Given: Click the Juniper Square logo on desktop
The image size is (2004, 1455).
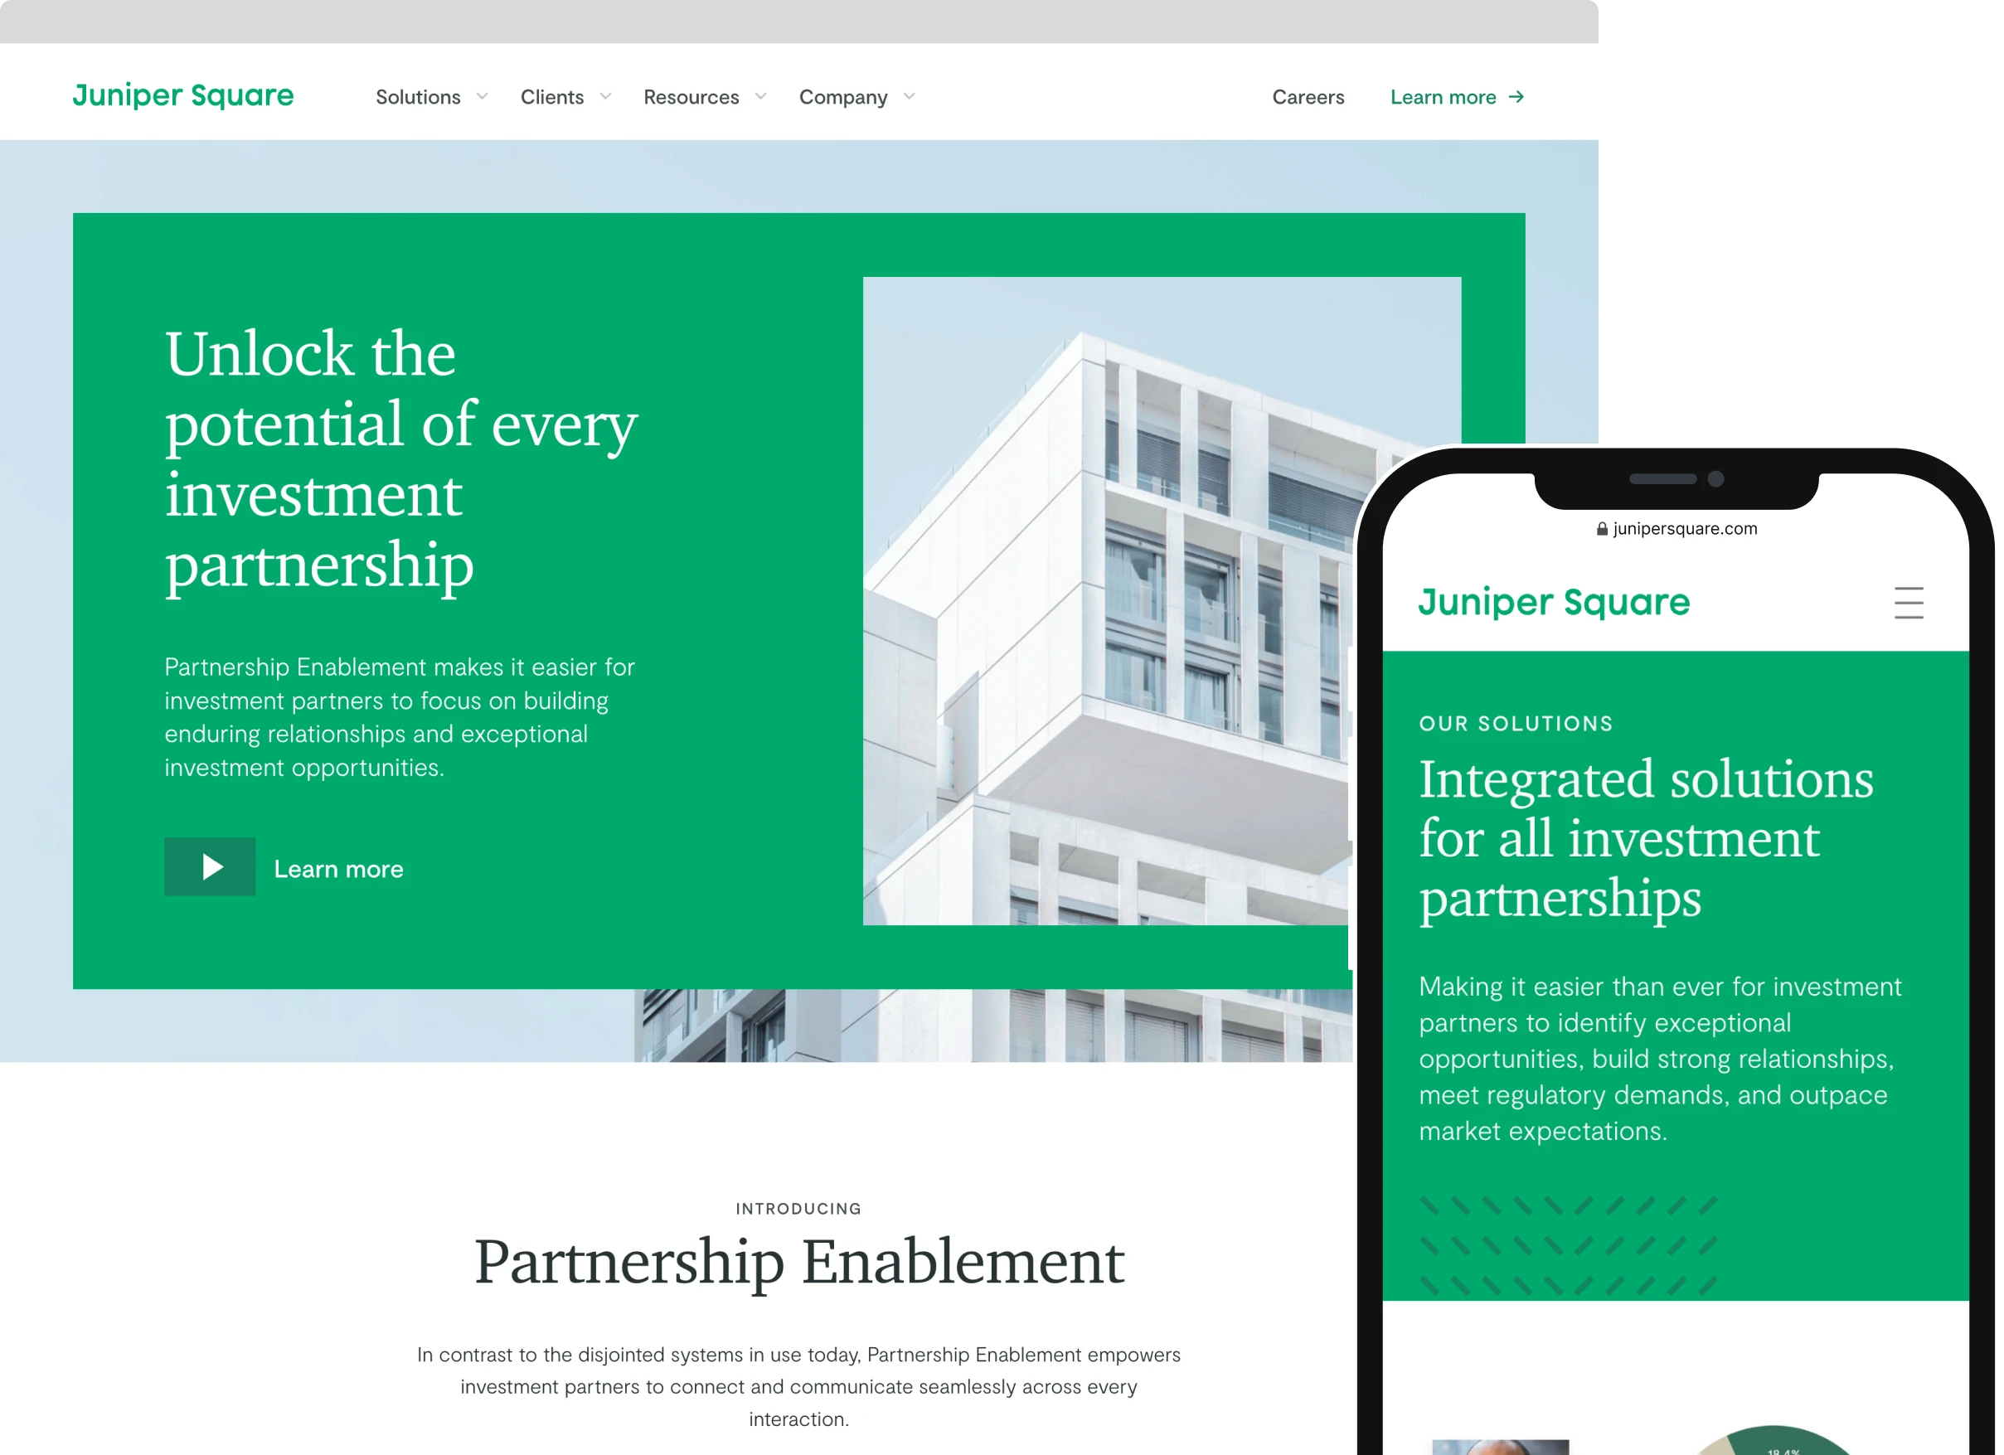Looking at the screenshot, I should [x=183, y=95].
